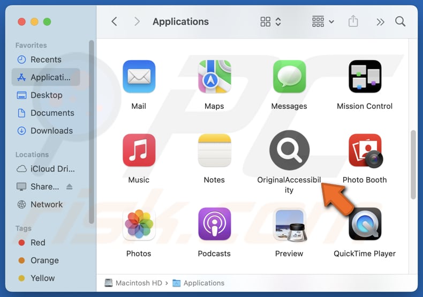423x297 pixels.
Task: Select the Mission Control app icon
Action: (365, 77)
